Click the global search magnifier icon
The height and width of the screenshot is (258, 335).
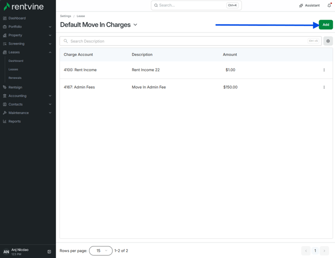[x=156, y=5]
